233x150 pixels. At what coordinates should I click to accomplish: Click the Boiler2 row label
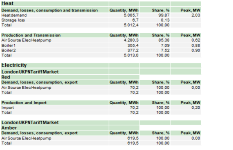point(9,50)
